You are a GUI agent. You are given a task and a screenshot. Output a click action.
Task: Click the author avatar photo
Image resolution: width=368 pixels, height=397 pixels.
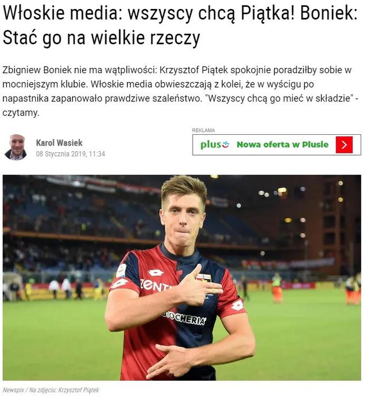coord(16,147)
